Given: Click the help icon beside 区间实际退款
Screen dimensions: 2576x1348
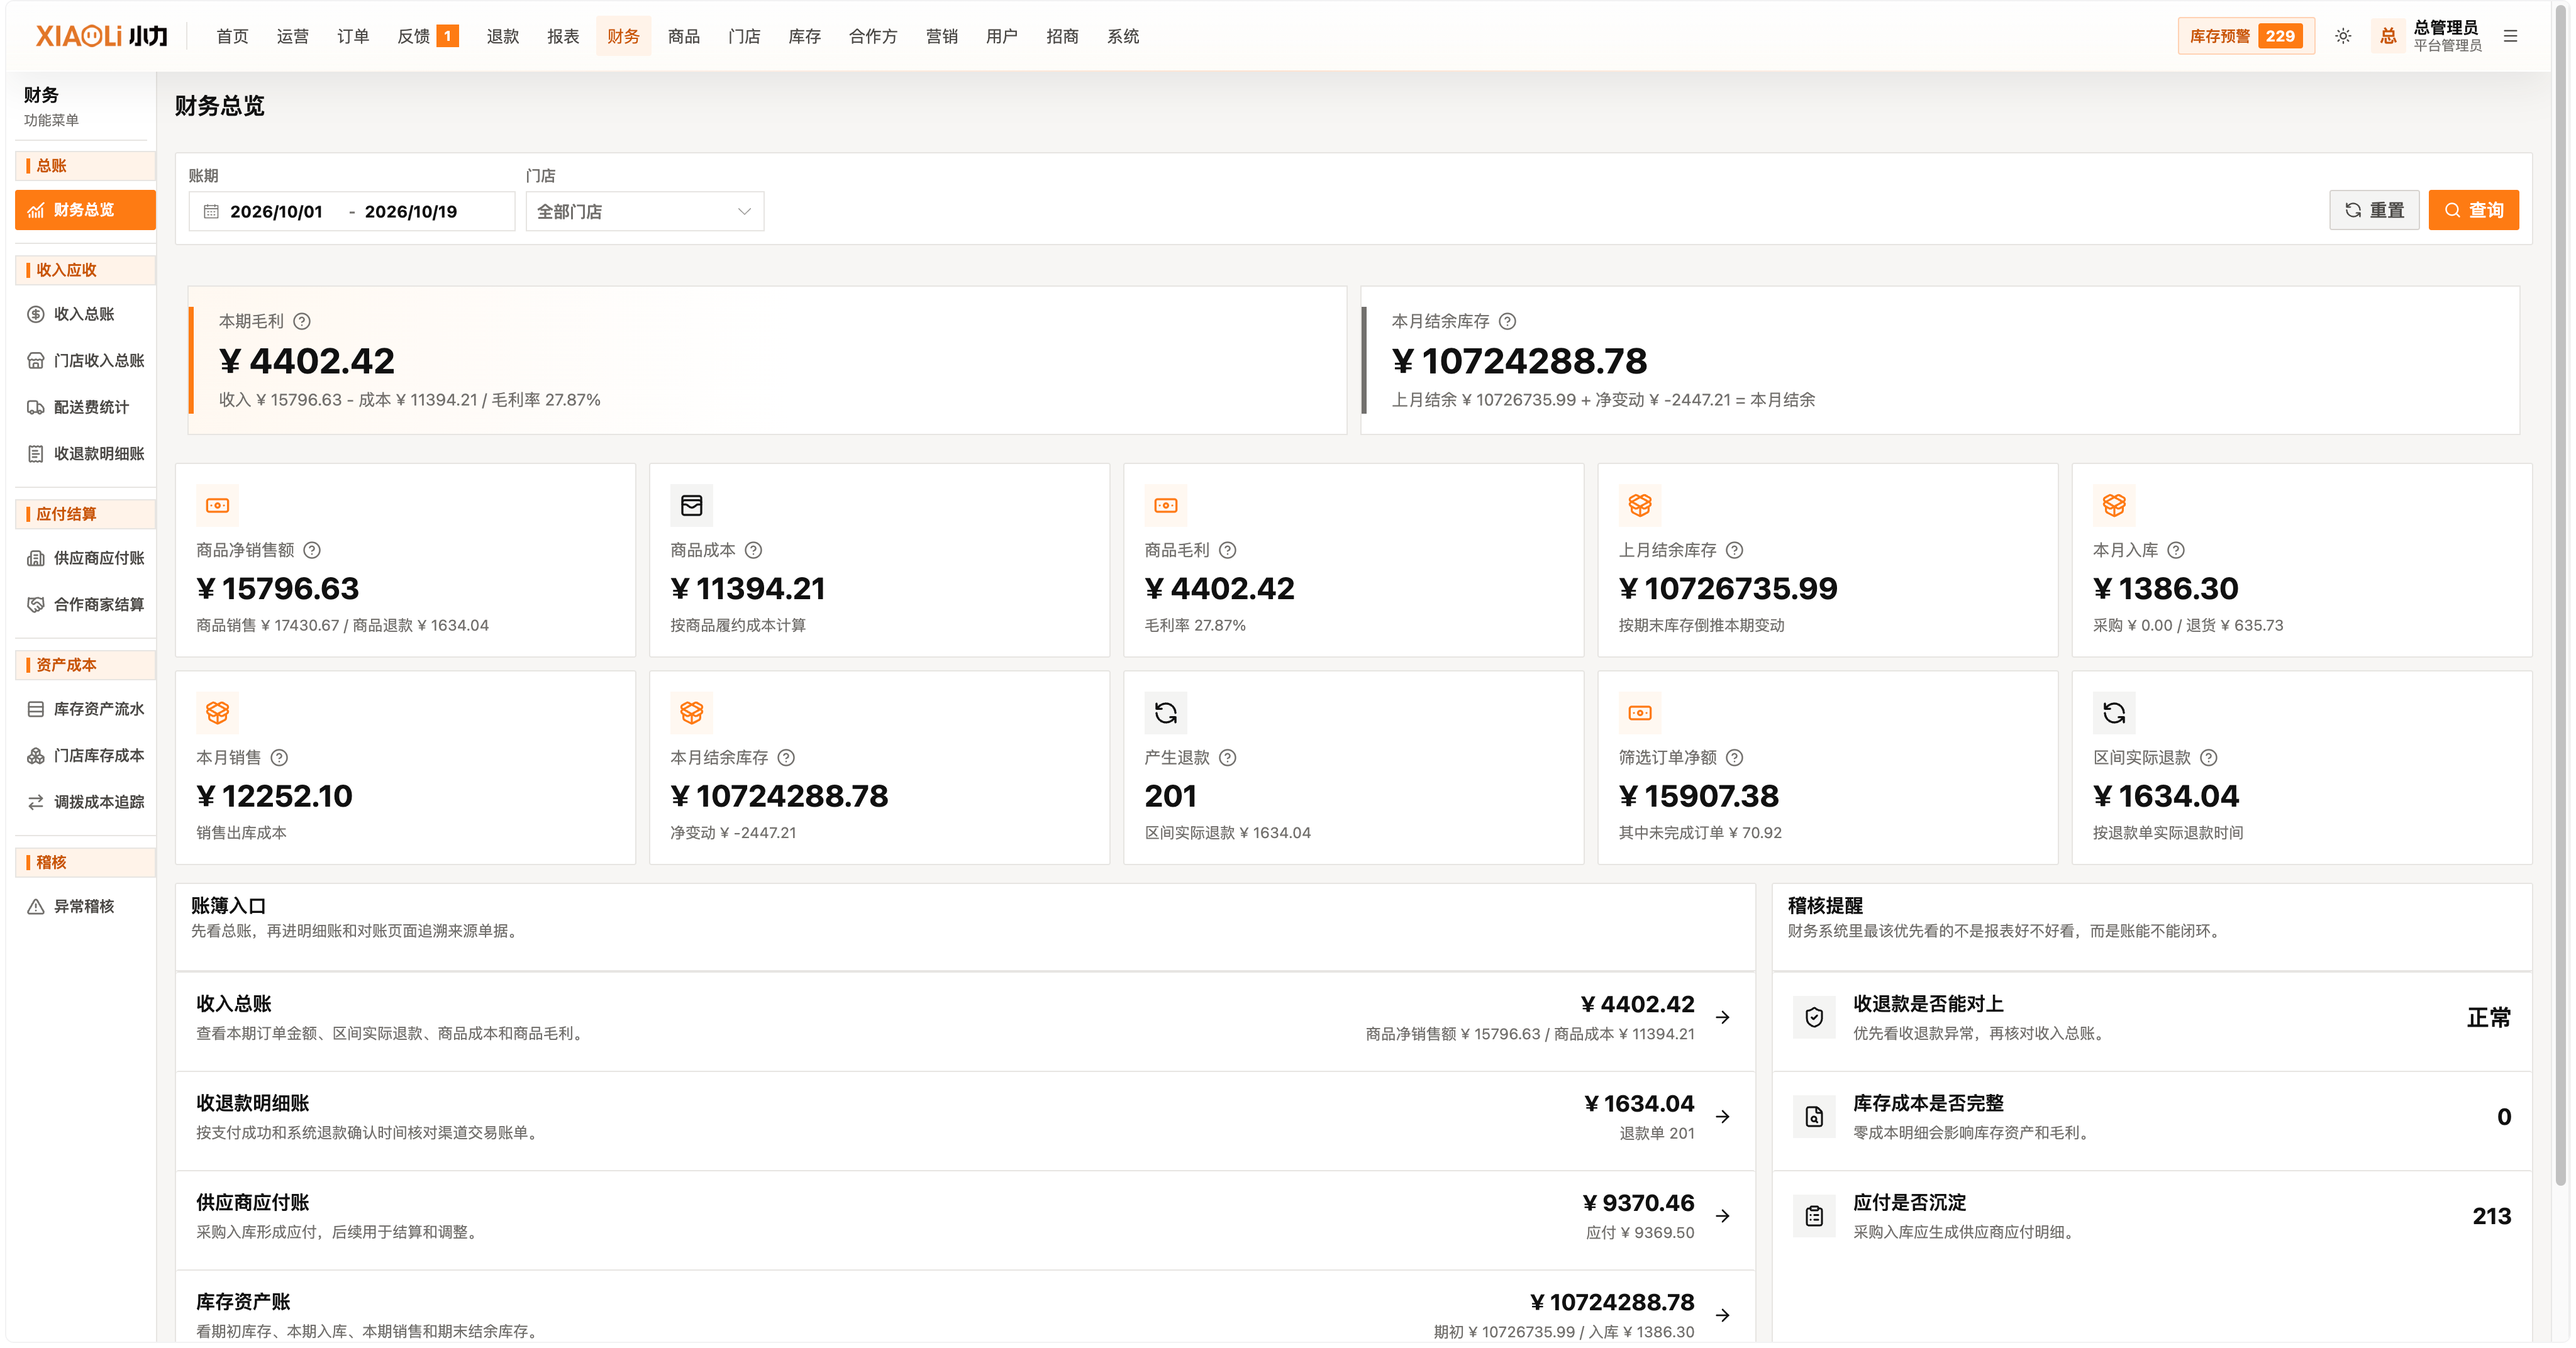Looking at the screenshot, I should pos(2209,757).
